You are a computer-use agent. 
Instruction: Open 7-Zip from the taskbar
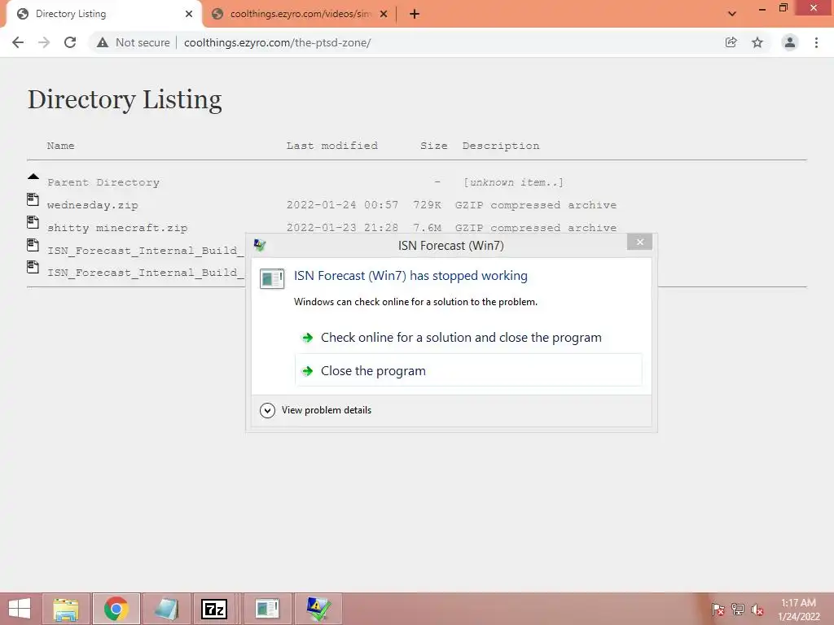tap(214, 609)
